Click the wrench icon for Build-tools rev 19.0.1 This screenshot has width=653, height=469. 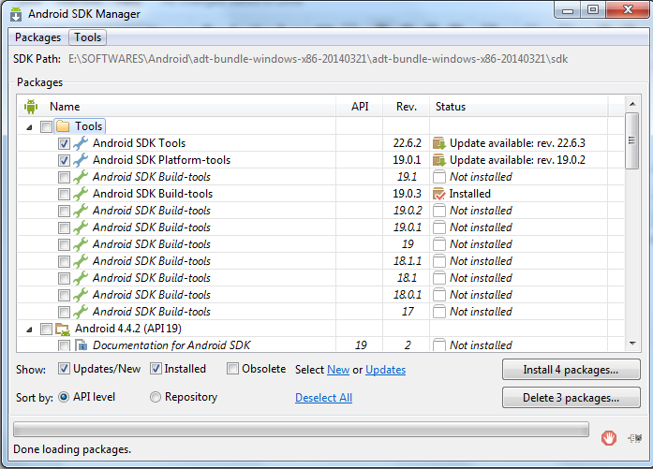[x=81, y=227]
